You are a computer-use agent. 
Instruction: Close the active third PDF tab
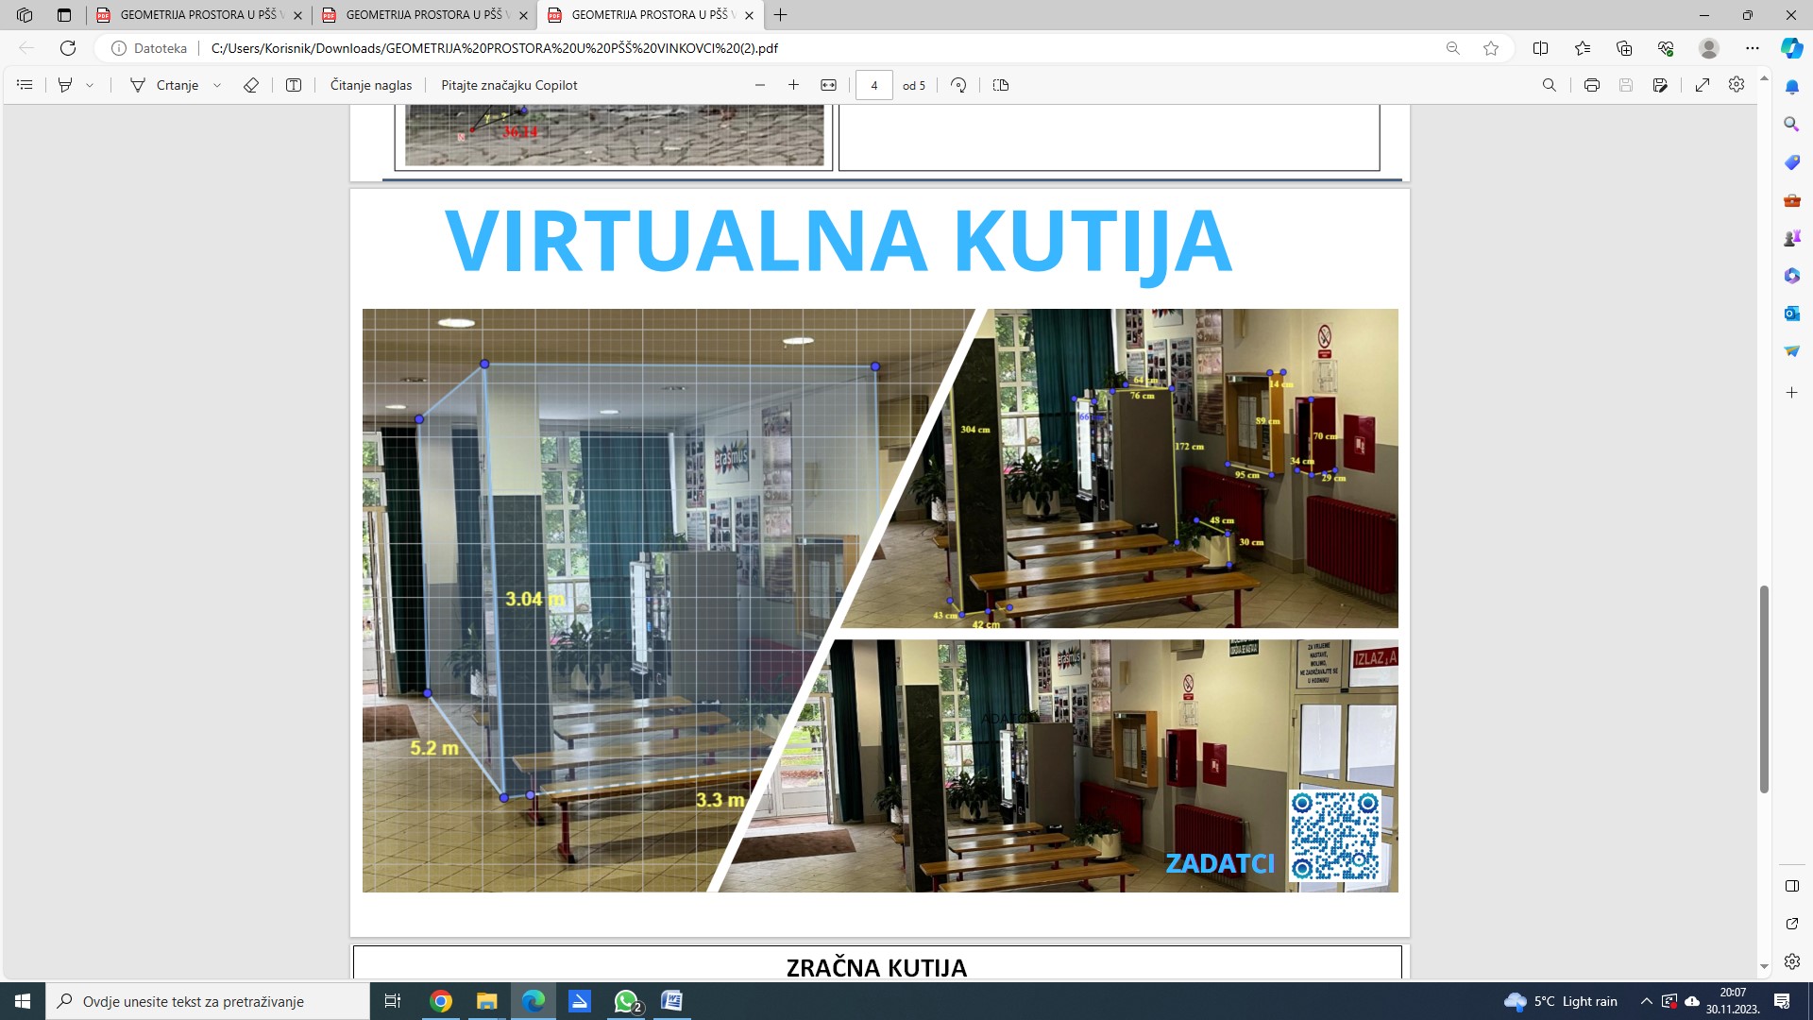click(x=749, y=15)
